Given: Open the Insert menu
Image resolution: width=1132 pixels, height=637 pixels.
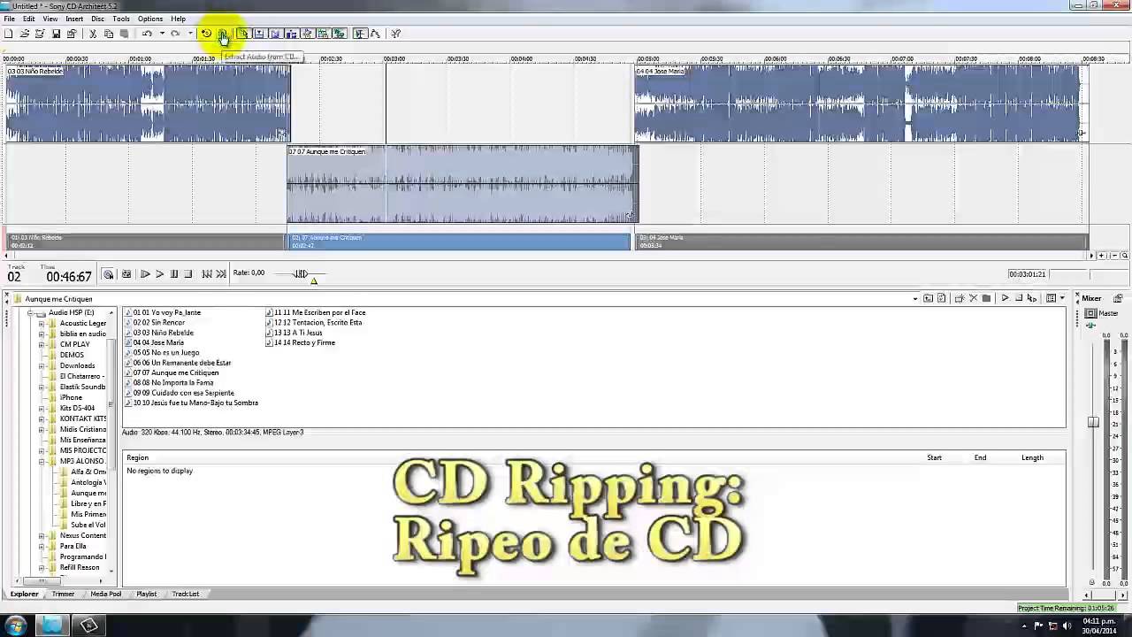Looking at the screenshot, I should 74,19.
